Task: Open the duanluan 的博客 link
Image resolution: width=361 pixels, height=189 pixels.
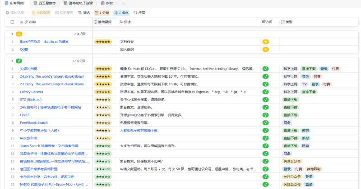Action: (x=44, y=42)
